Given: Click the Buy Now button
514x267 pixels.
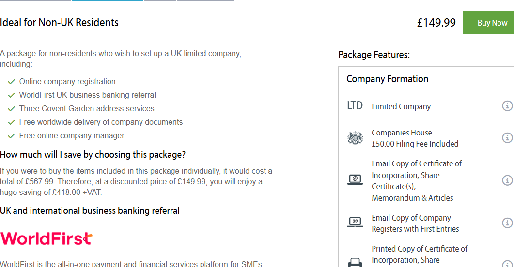Looking at the screenshot, I should click(x=488, y=23).
